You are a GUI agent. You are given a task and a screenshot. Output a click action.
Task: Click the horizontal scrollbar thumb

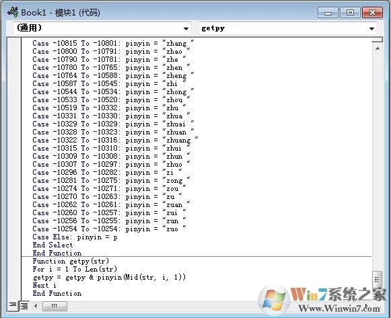[x=55, y=306]
